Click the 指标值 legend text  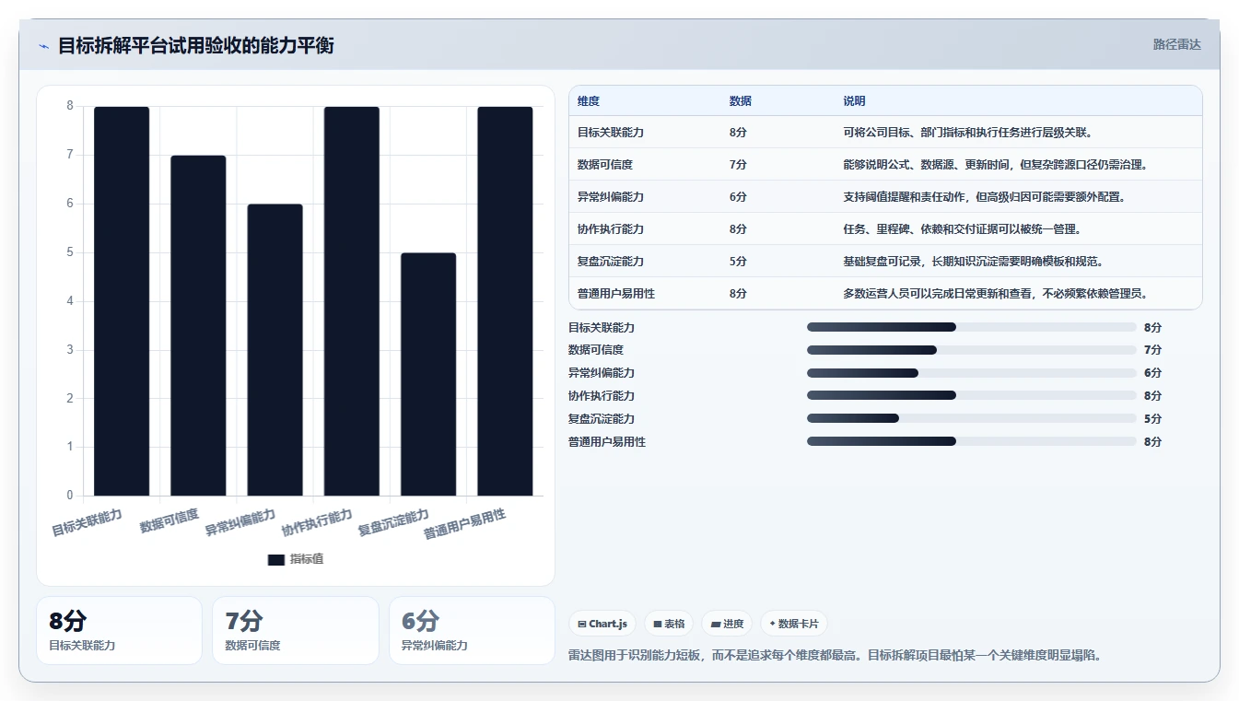[307, 559]
